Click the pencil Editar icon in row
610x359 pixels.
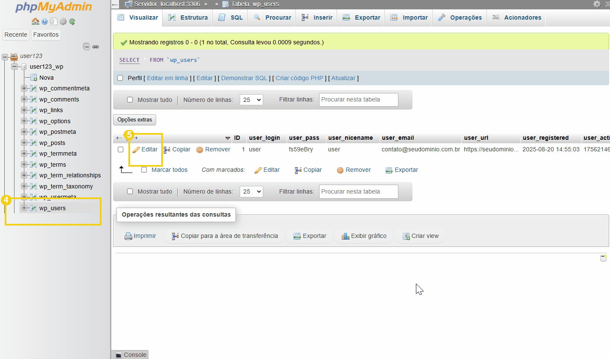pos(136,150)
